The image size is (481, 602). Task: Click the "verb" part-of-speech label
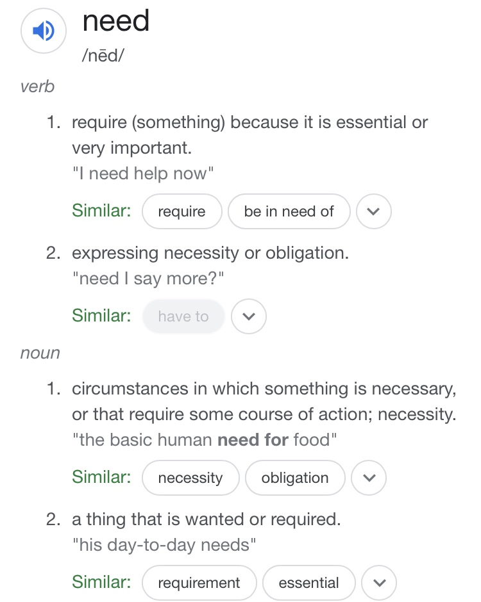[37, 86]
